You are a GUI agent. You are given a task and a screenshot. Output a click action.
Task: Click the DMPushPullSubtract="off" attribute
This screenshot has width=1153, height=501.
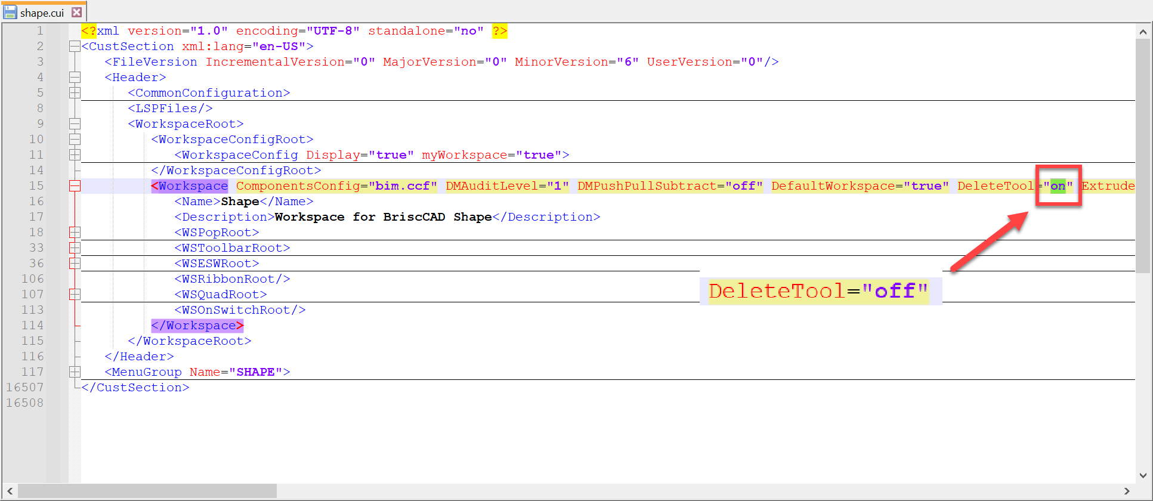[670, 186]
